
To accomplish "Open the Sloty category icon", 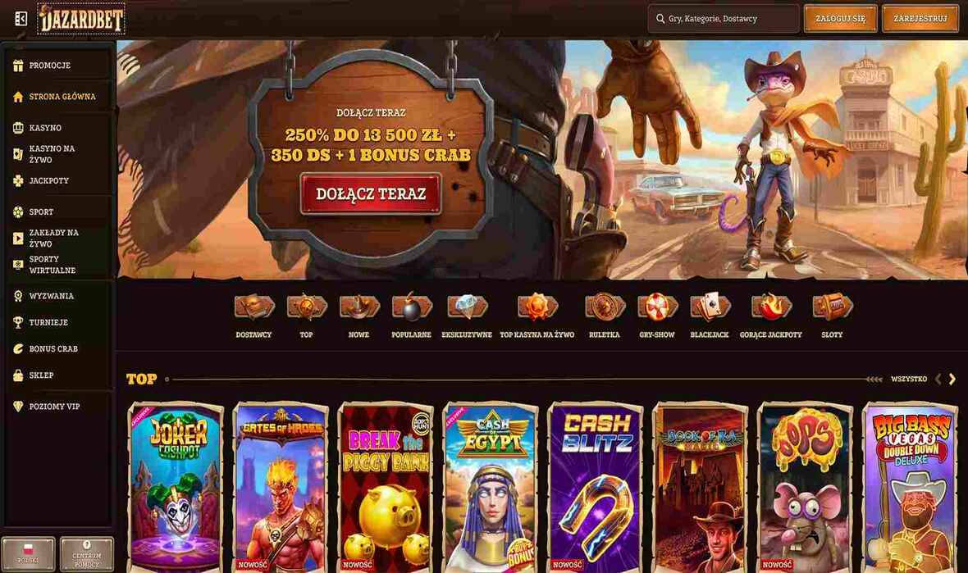I will tap(832, 307).
